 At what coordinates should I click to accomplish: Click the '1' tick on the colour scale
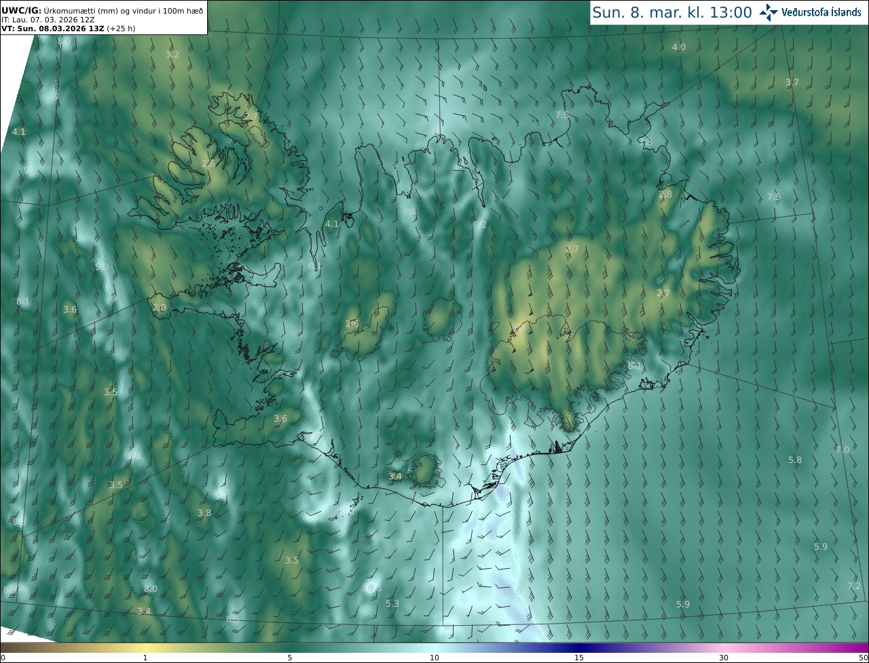click(145, 658)
